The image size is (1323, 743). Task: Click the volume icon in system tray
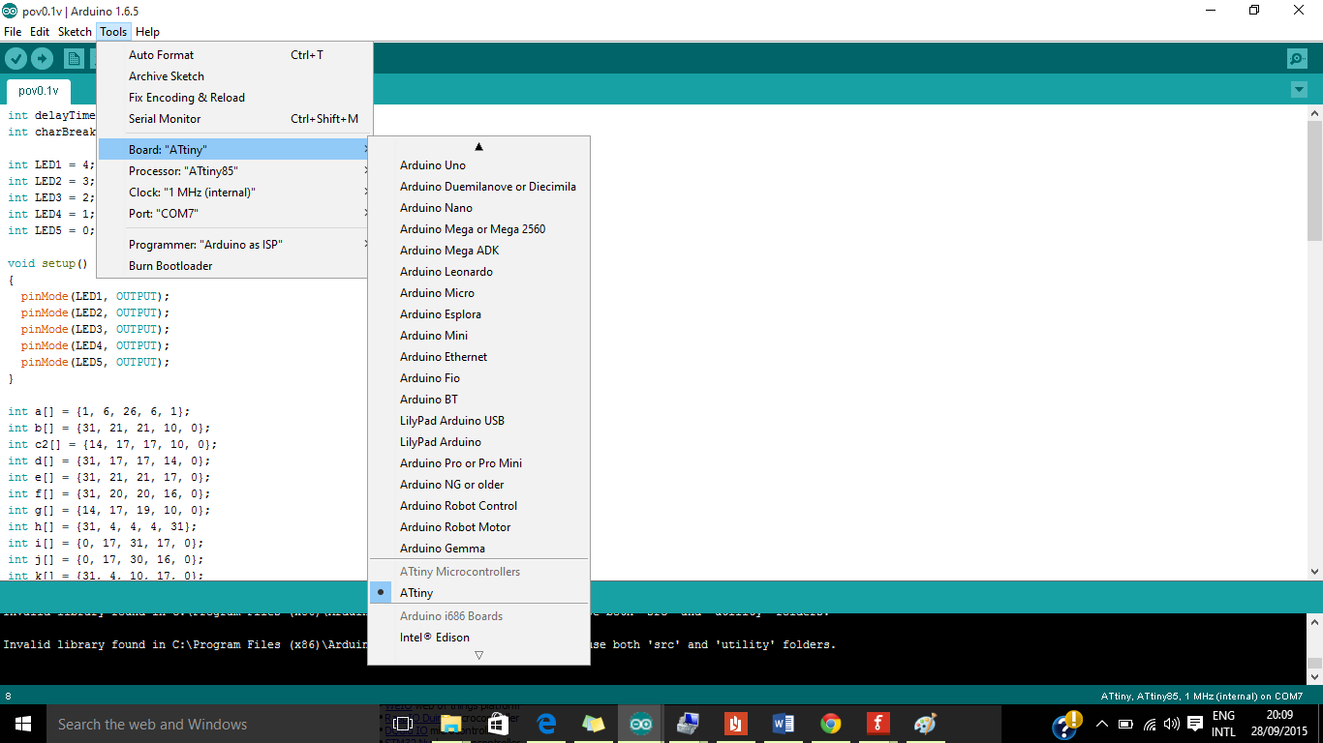1172,724
